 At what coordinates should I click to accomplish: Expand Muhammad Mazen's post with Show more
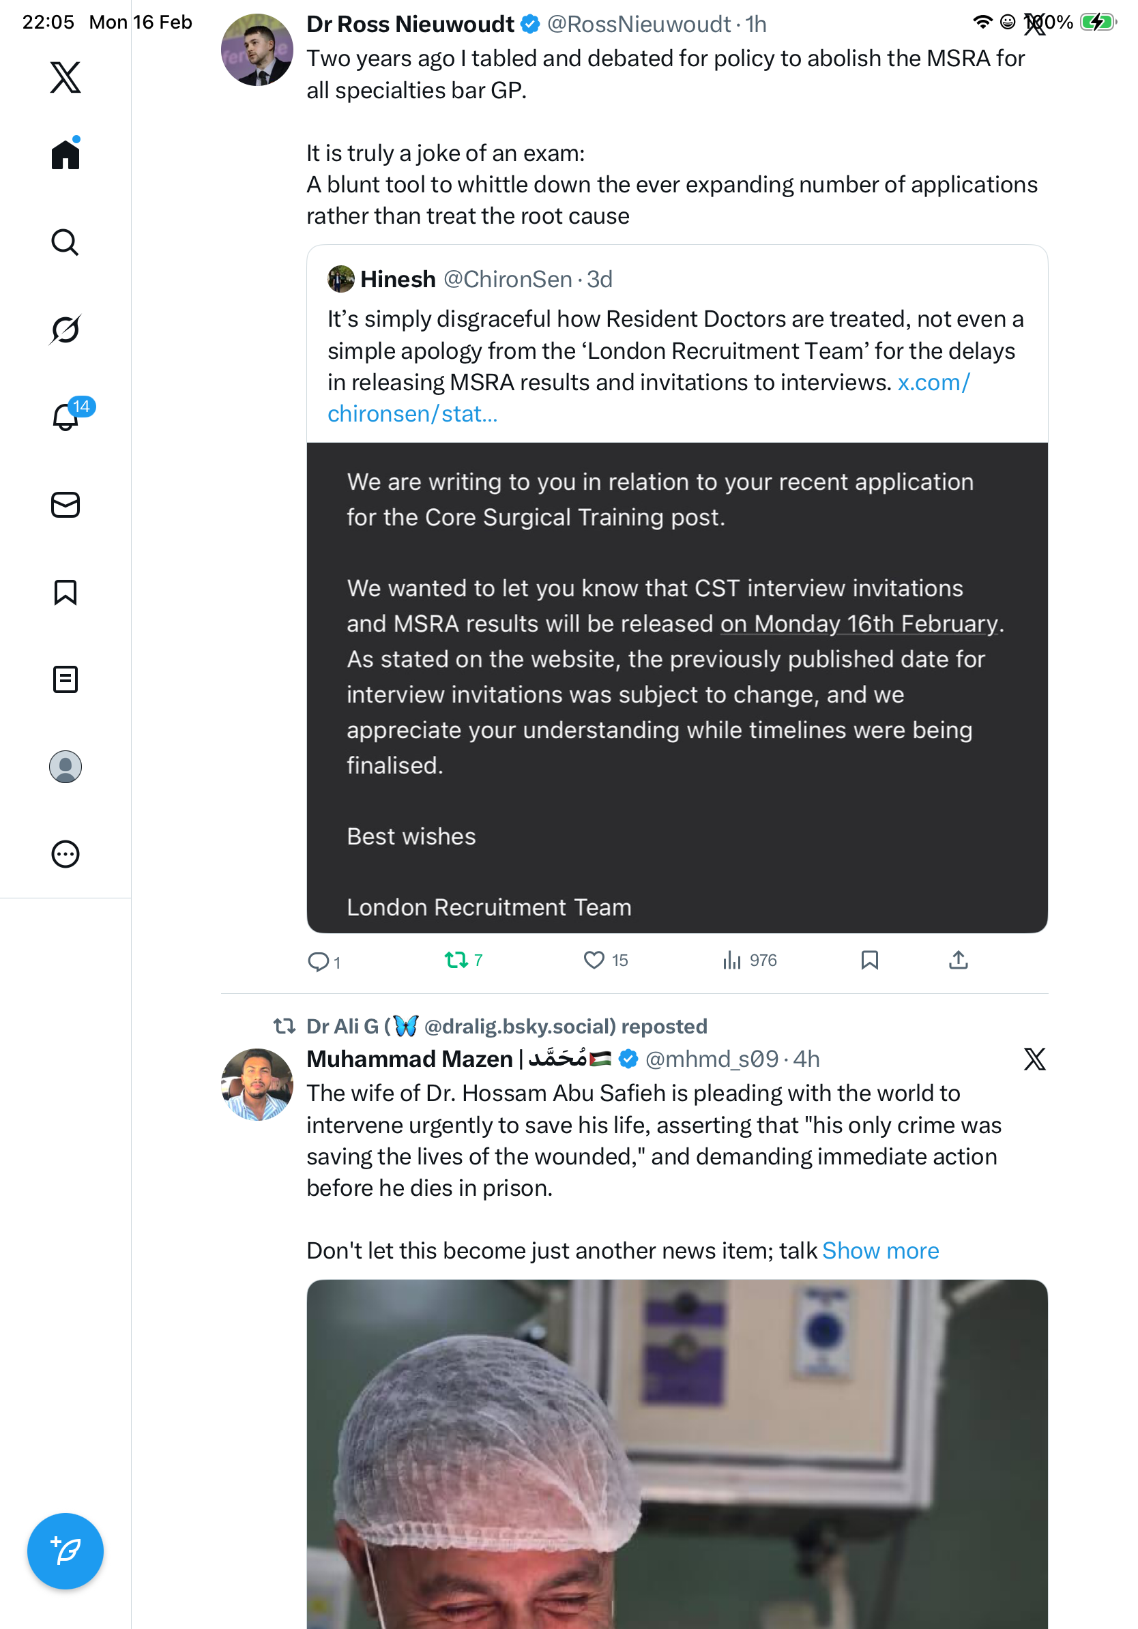(x=879, y=1251)
